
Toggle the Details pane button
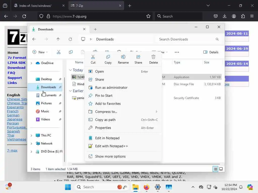(211, 52)
